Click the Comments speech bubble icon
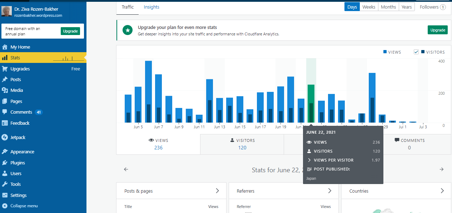The image size is (452, 213). [x=5, y=112]
